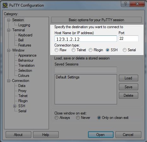Open the Session category
Image resolution: width=147 pixels, height=142 pixels.
18,20
